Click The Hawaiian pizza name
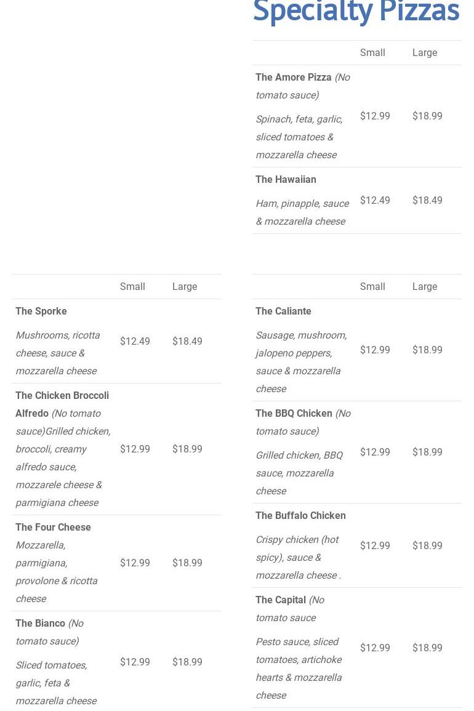The width and height of the screenshot is (474, 711). click(286, 180)
